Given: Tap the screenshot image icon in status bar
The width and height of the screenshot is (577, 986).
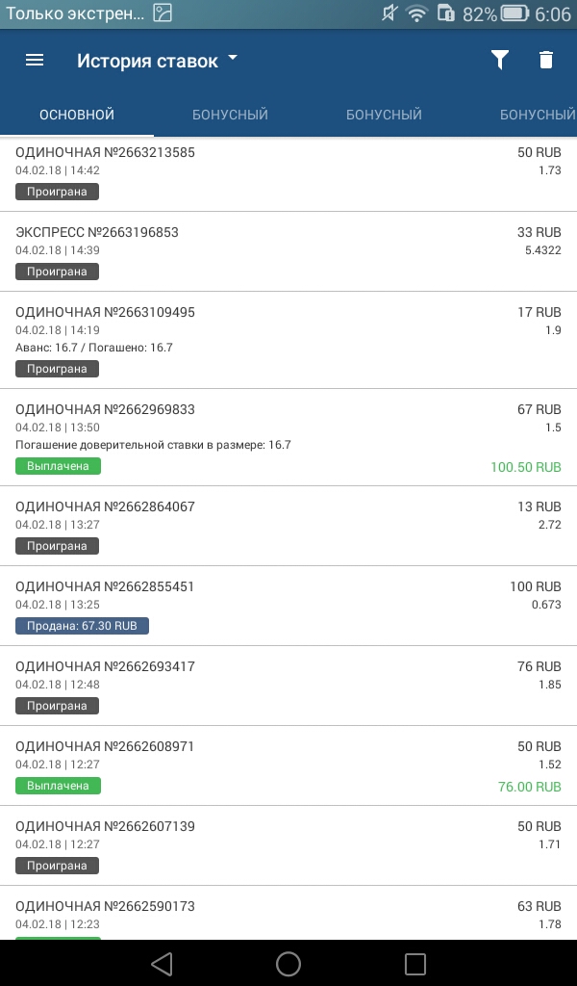Looking at the screenshot, I should tap(163, 13).
